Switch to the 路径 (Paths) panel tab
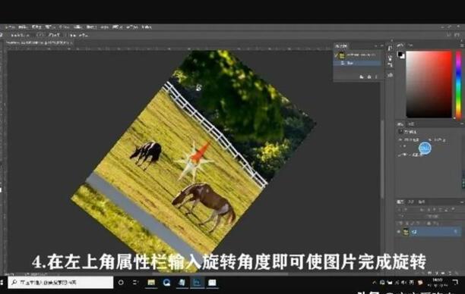Image resolution: width=465 pixels, height=294 pixels. (422, 202)
